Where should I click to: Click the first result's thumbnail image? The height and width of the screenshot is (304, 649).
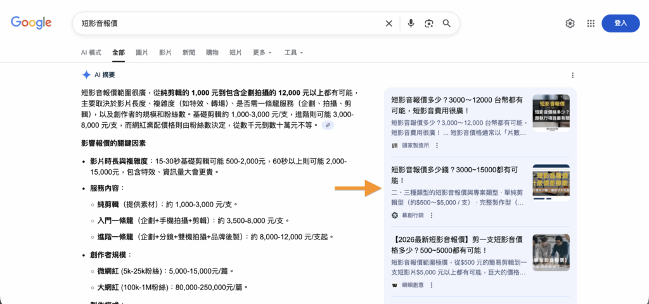[551, 113]
